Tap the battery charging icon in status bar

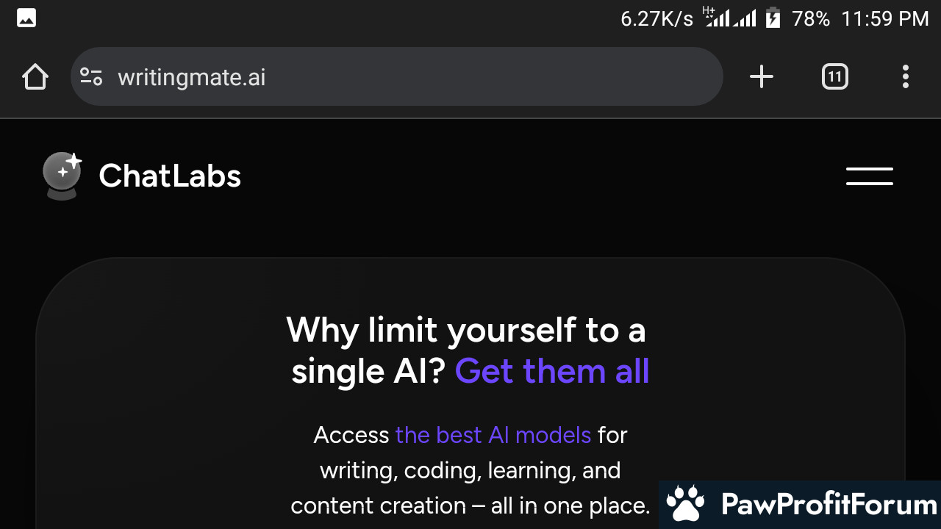773,18
